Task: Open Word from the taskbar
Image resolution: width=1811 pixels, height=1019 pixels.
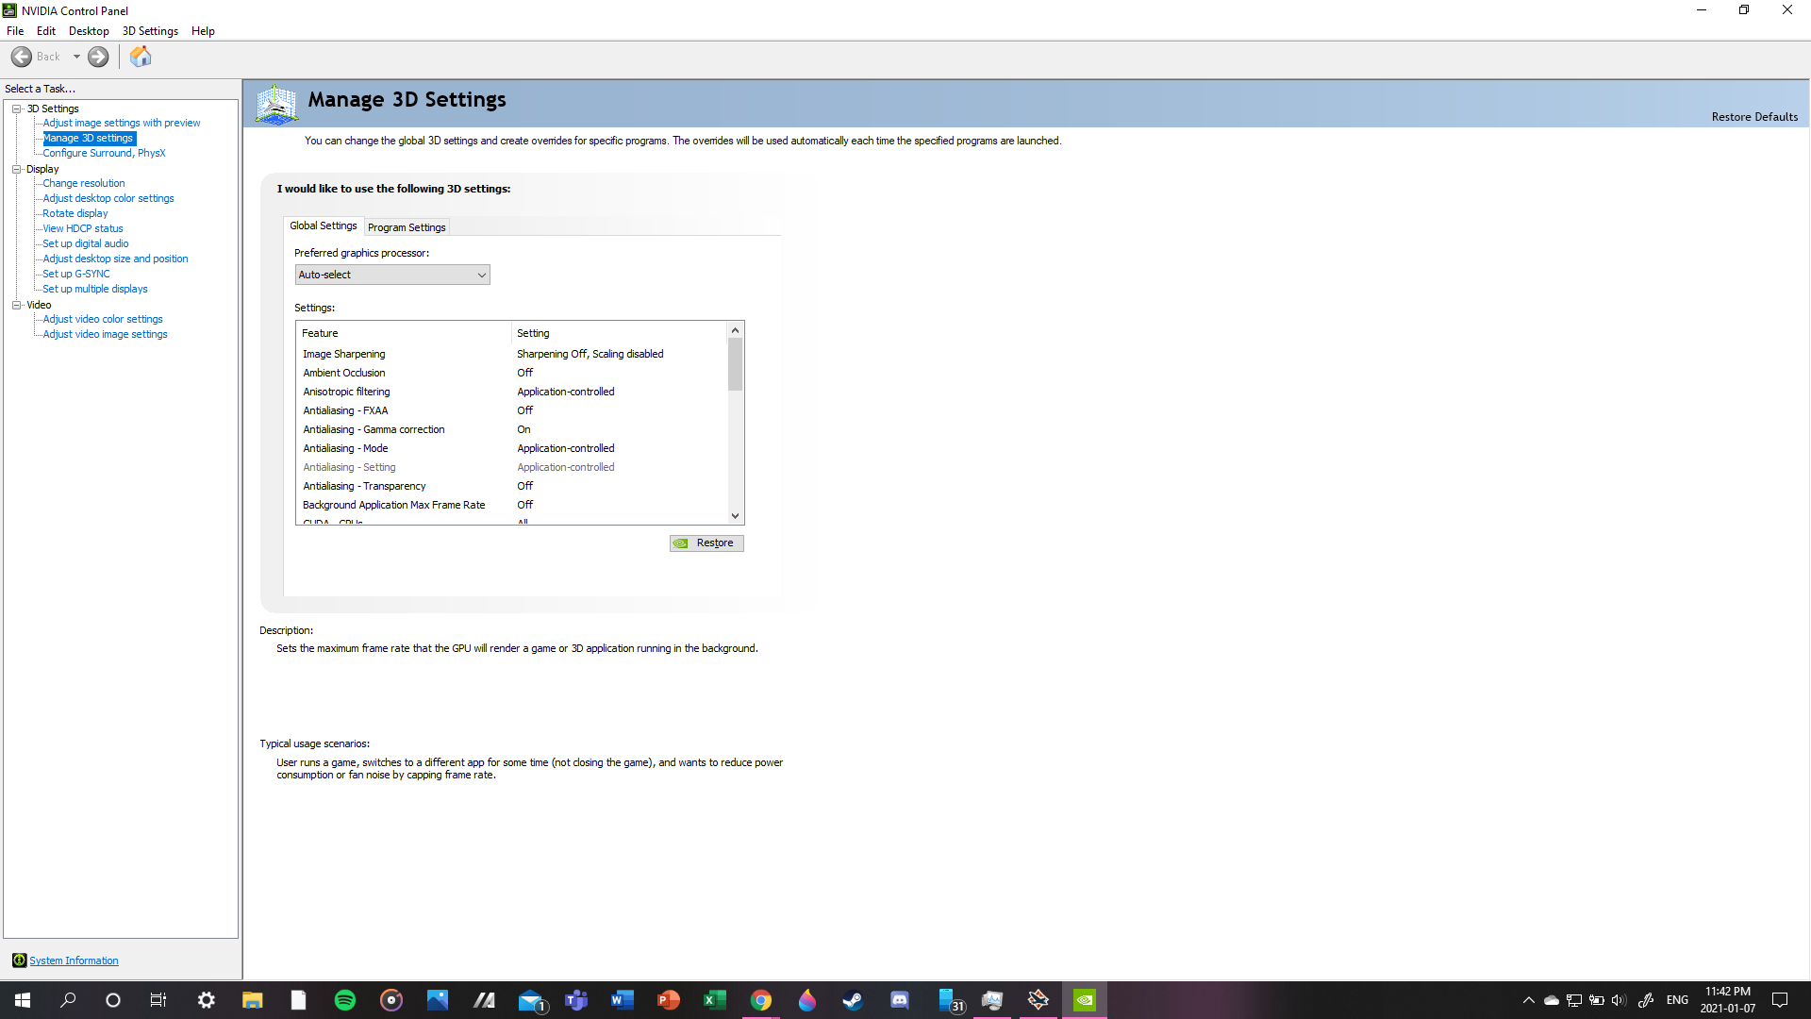Action: [622, 1000]
